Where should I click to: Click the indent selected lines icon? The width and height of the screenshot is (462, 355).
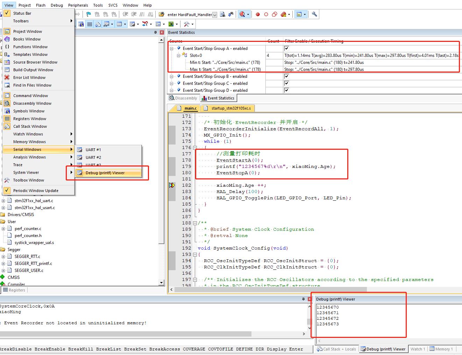point(126,14)
